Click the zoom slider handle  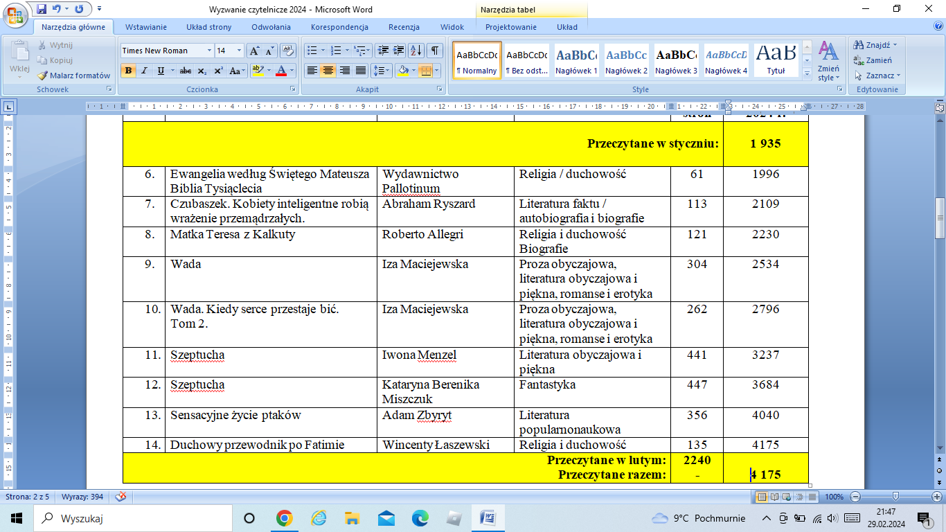(x=896, y=497)
